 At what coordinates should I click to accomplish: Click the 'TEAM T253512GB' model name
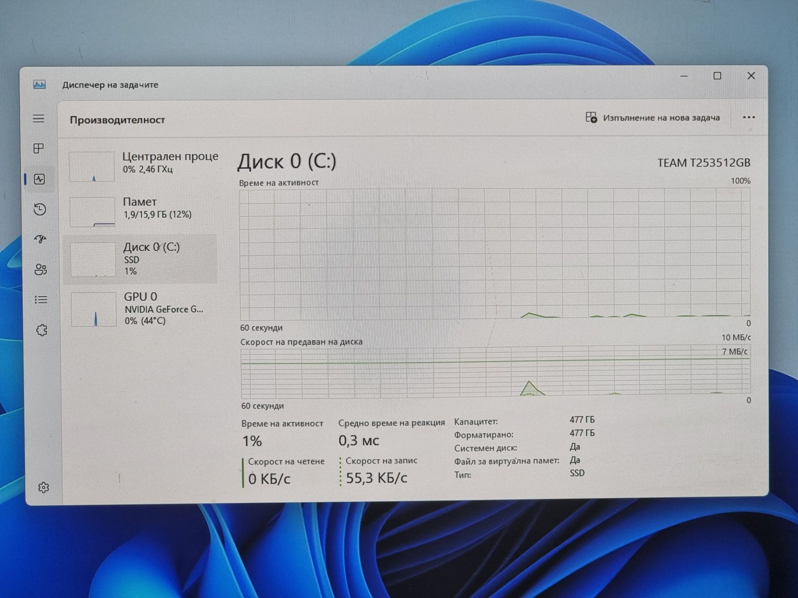coord(704,163)
